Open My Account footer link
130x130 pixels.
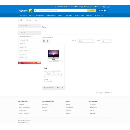click(x=93, y=104)
